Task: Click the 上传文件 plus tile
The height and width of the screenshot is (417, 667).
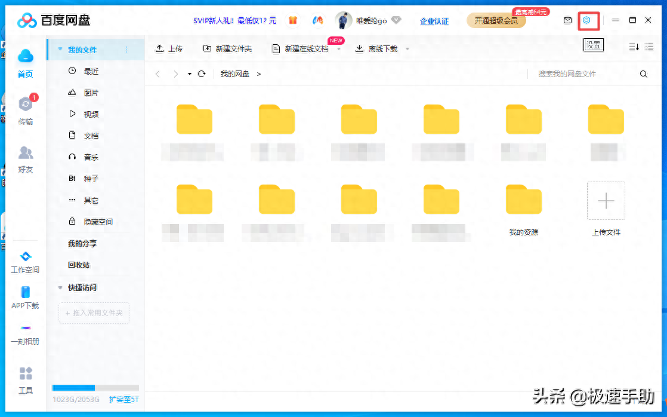Action: [x=606, y=201]
